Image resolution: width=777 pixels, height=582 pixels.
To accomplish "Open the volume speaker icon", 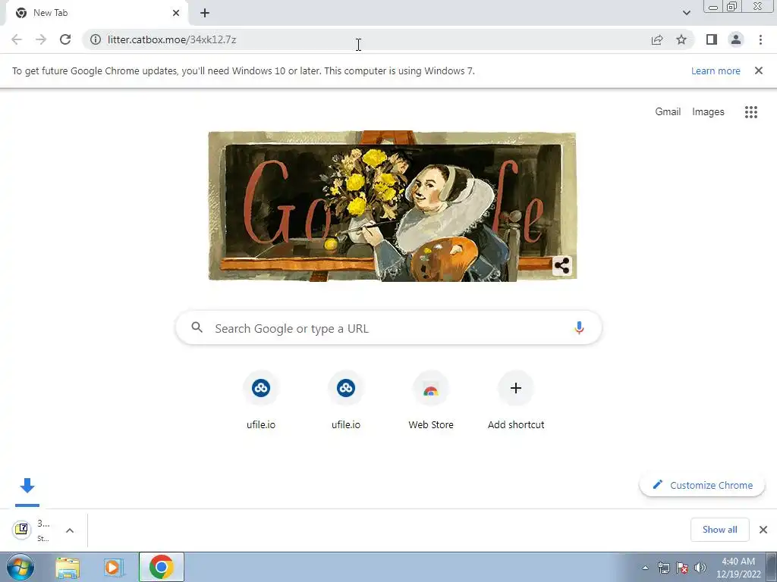I will click(700, 568).
